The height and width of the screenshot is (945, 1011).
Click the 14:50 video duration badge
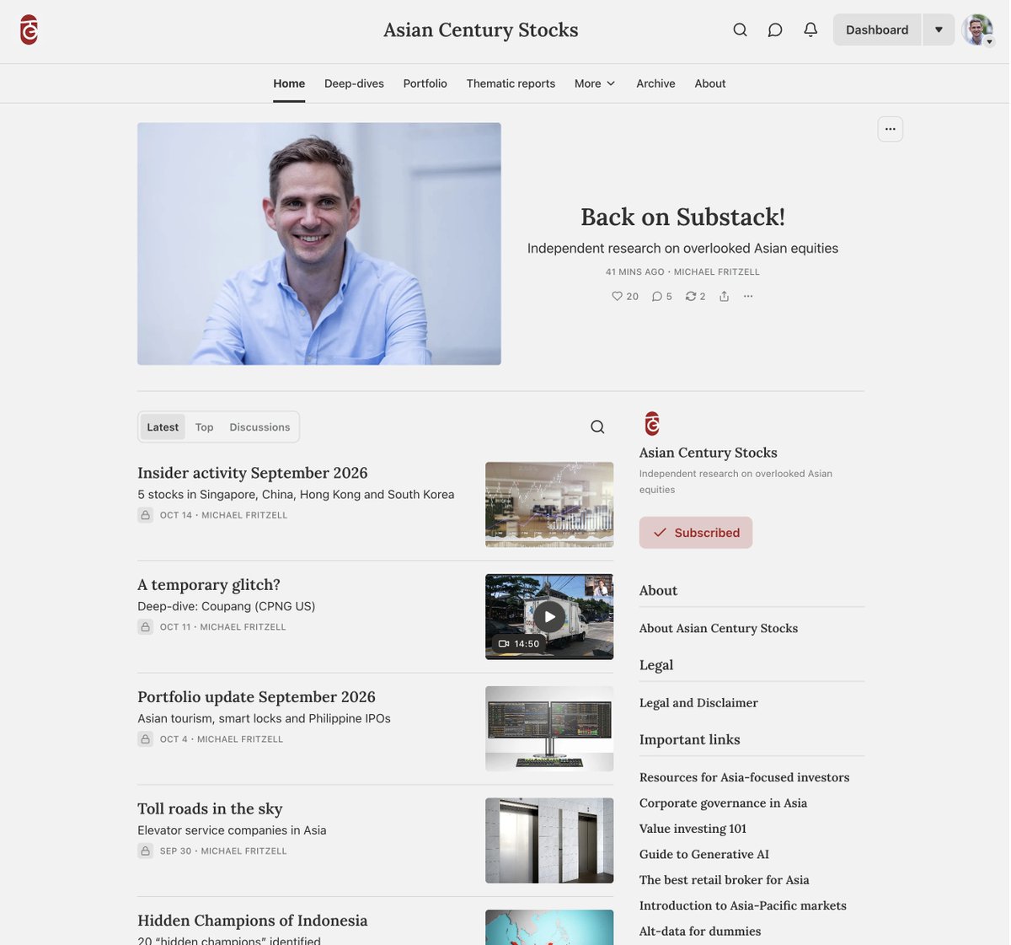pyautogui.click(x=519, y=643)
